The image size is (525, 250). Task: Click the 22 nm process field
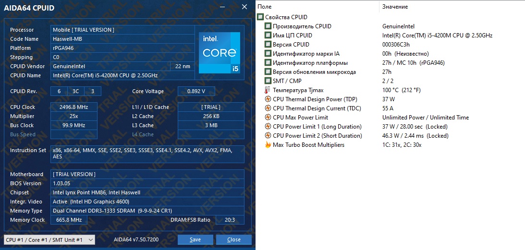coord(183,66)
